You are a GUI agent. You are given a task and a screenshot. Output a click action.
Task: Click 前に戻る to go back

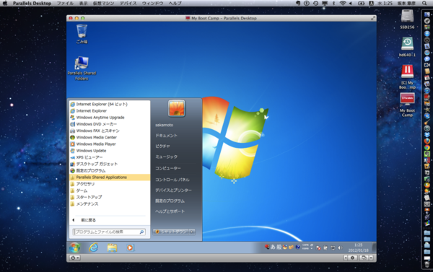click(88, 220)
